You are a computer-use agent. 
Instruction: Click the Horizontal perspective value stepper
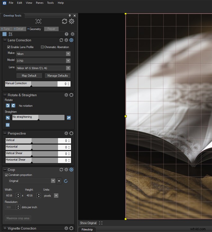click(69, 147)
